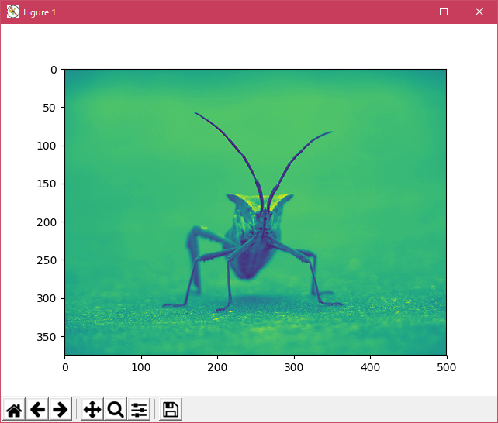Click y-axis tick label '150'
Screen dimensions: 498x423
point(47,184)
